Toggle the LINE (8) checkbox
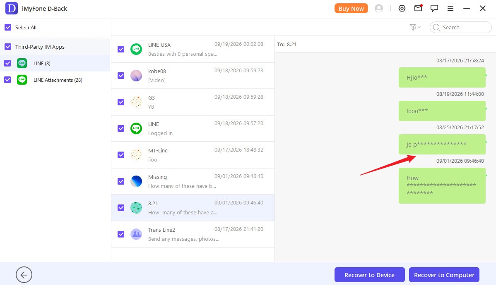Viewport: 496px width, 285px height. click(7, 63)
